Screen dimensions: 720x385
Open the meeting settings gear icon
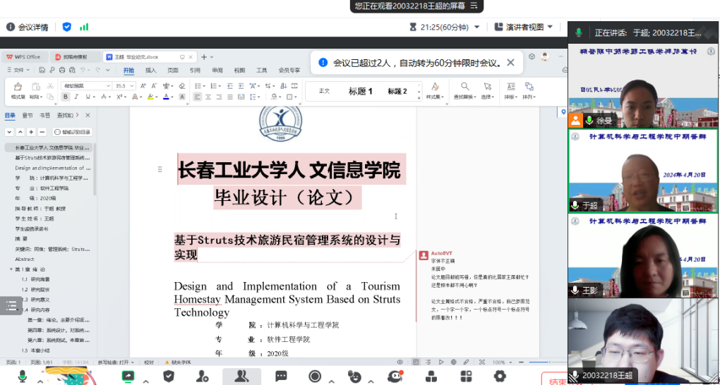(500, 376)
